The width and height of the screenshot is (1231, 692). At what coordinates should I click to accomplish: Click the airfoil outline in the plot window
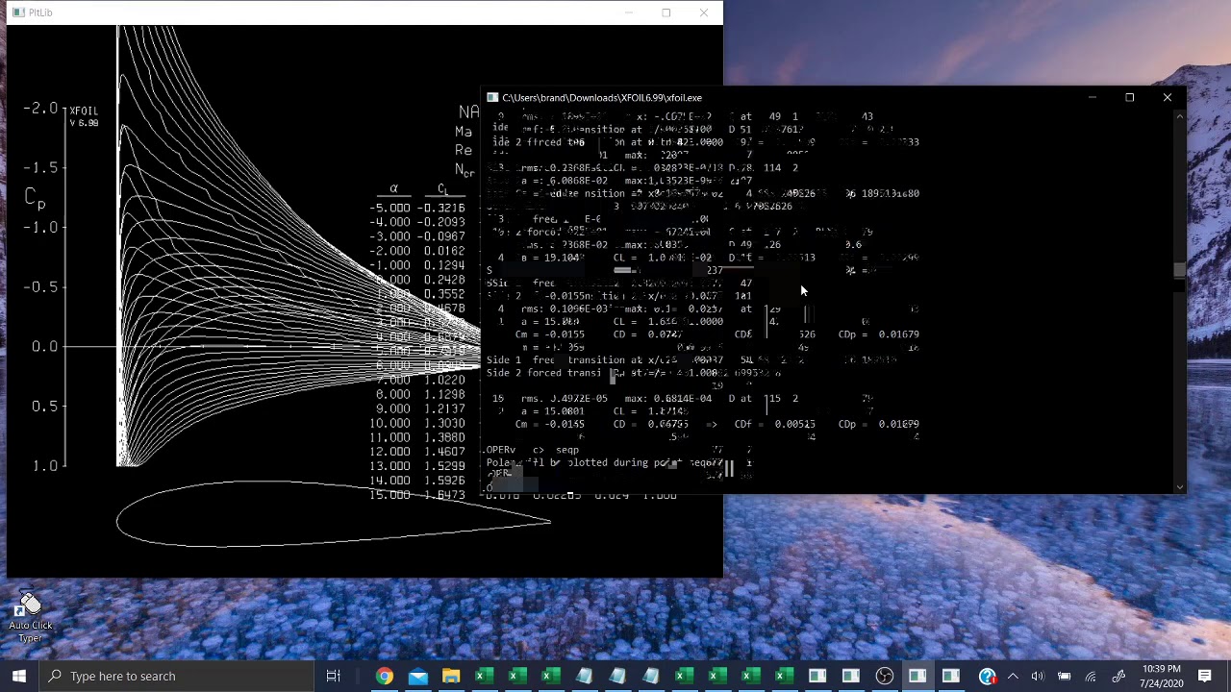[332, 514]
